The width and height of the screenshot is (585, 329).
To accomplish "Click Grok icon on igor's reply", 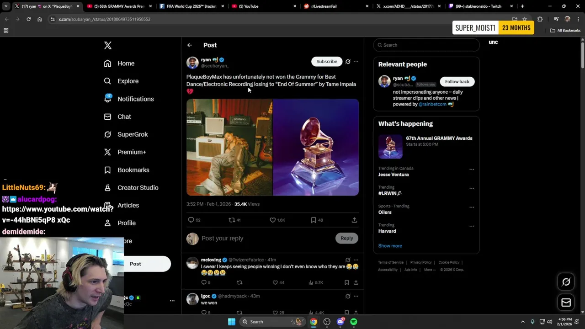I will pos(348,296).
